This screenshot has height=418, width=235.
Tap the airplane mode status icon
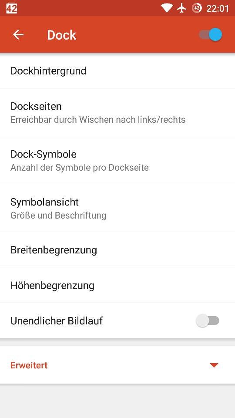tap(182, 8)
